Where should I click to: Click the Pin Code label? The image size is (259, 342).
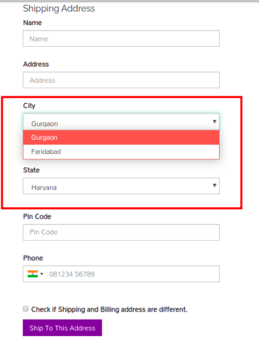point(37,216)
